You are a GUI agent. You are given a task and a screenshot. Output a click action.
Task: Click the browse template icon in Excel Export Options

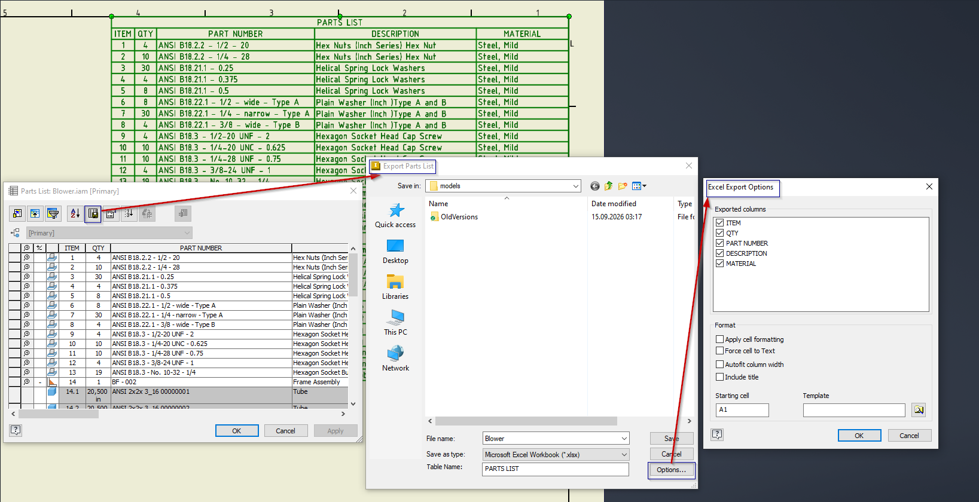tap(919, 410)
